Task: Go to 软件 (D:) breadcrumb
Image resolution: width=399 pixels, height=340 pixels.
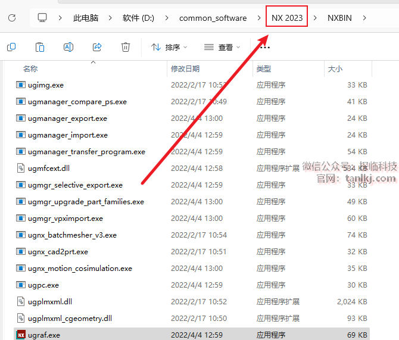Action: (138, 18)
